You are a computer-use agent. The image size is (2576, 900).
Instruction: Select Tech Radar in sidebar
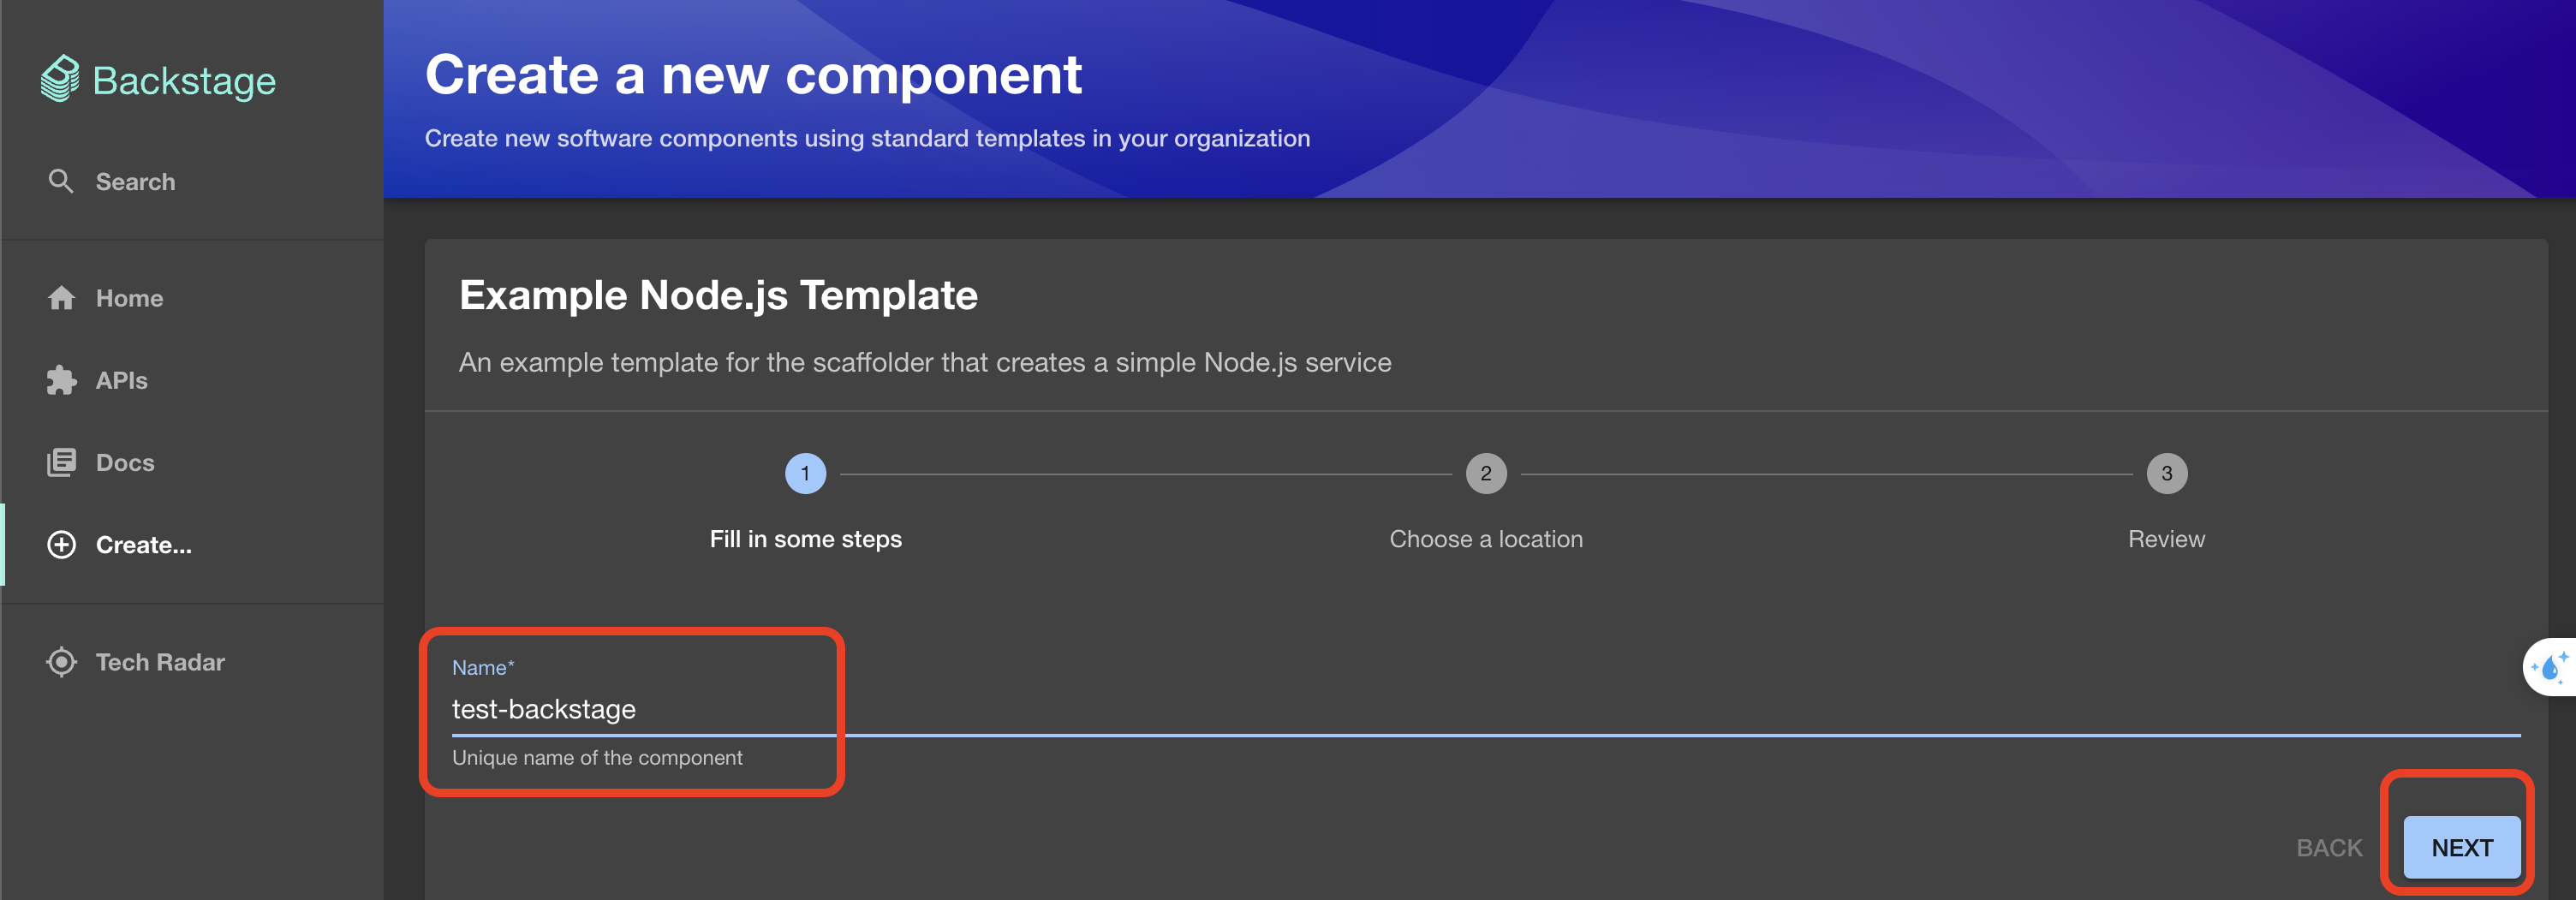point(160,662)
